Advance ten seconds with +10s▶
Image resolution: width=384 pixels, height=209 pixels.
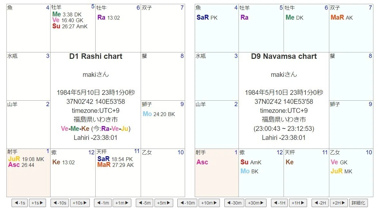coord(80,203)
